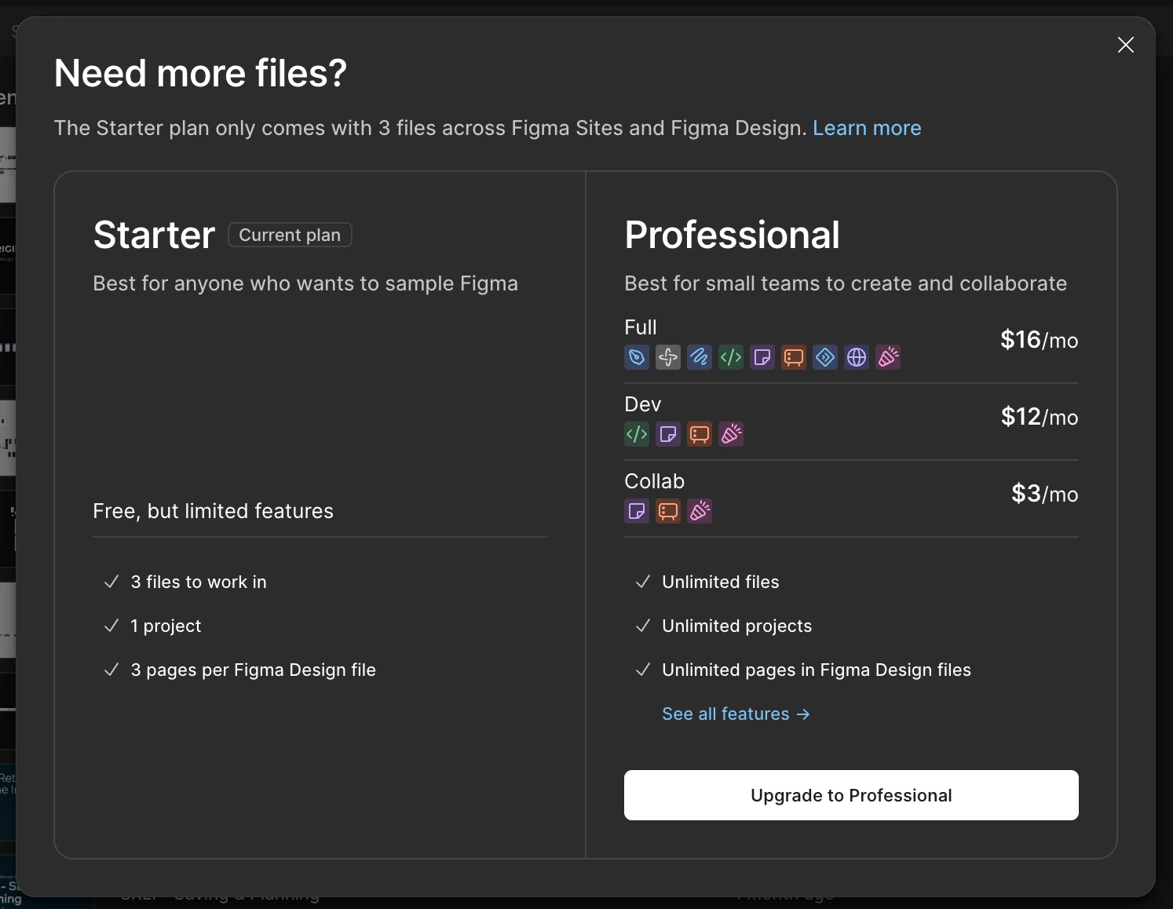1173x909 pixels.
Task: Click 'Free, but limited features' text
Action: click(x=213, y=511)
